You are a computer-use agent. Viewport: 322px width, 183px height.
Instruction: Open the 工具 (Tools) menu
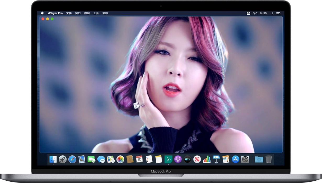96,13
